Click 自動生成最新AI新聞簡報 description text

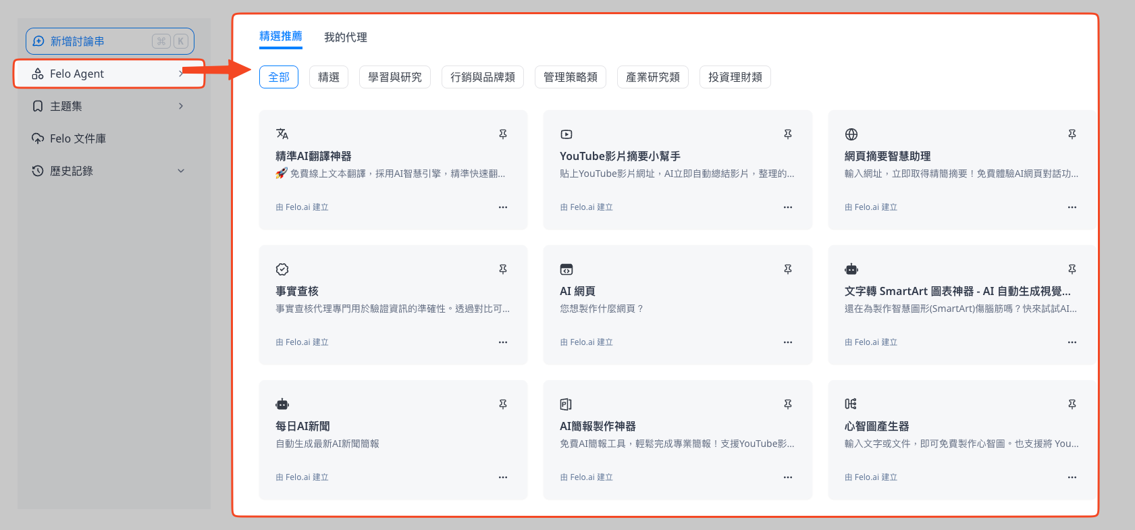pos(327,444)
